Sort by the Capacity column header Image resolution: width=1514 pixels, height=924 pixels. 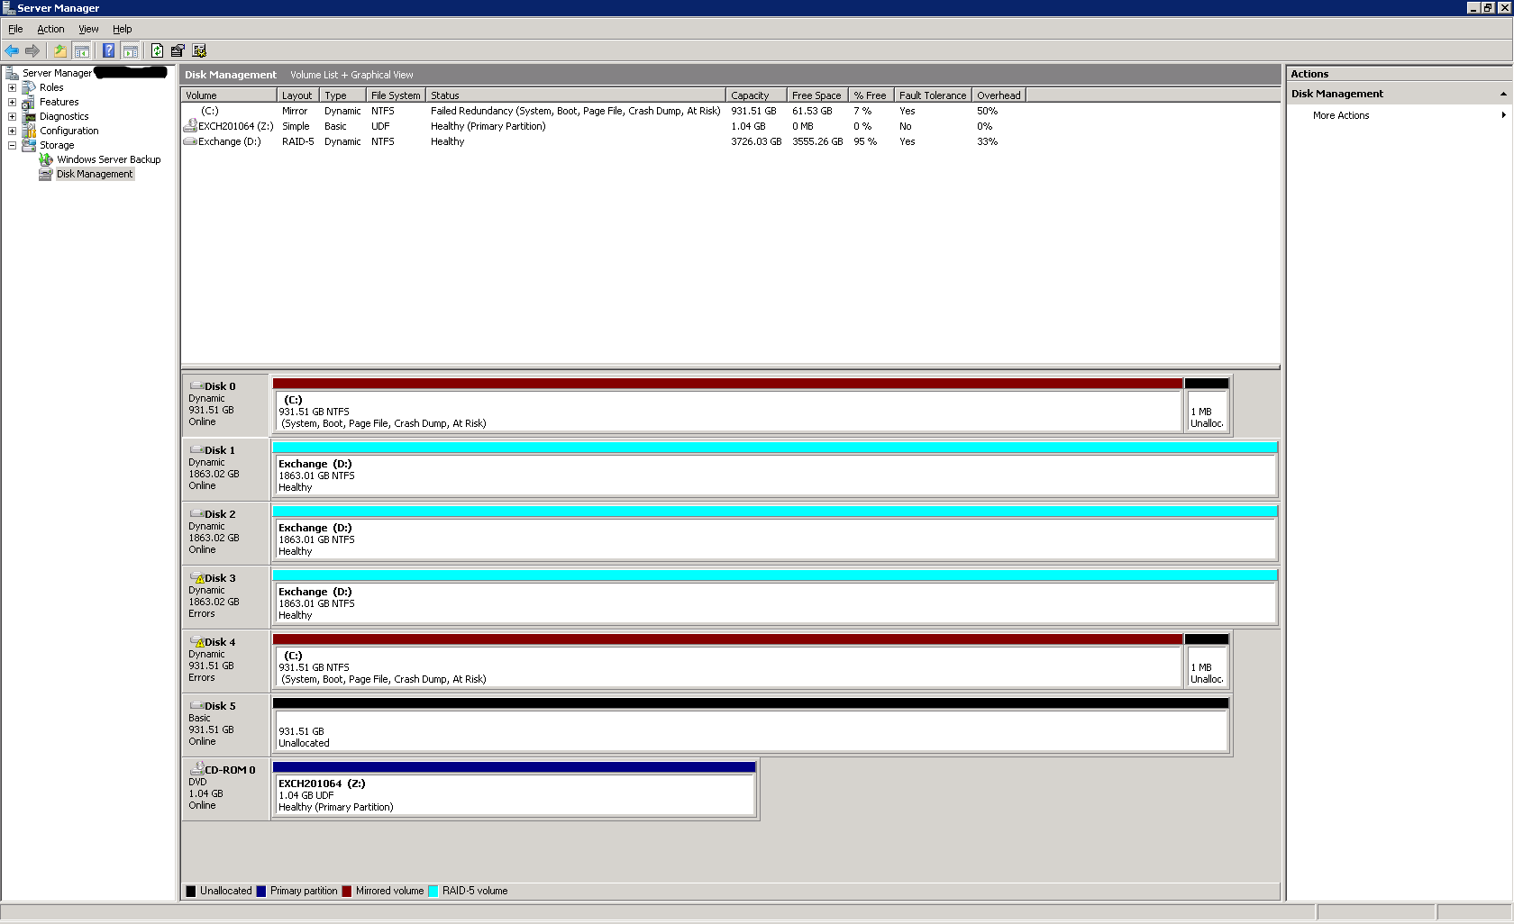[756, 95]
